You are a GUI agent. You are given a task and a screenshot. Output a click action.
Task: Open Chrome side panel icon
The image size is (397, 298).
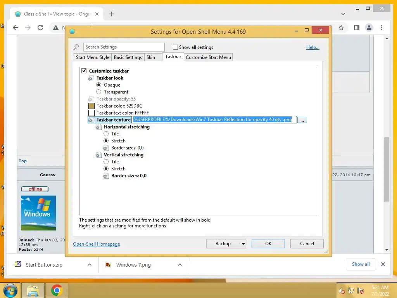click(357, 28)
